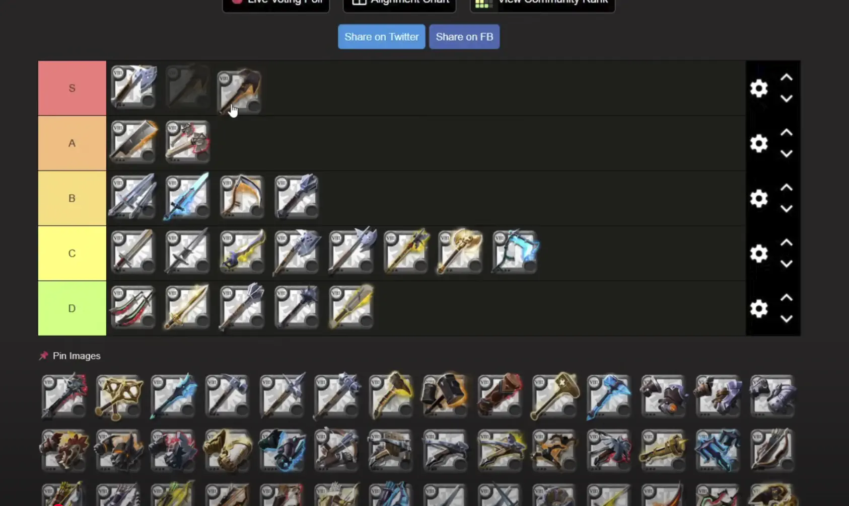Select the glowing blue bow in C tier
The width and height of the screenshot is (849, 506).
click(x=515, y=251)
